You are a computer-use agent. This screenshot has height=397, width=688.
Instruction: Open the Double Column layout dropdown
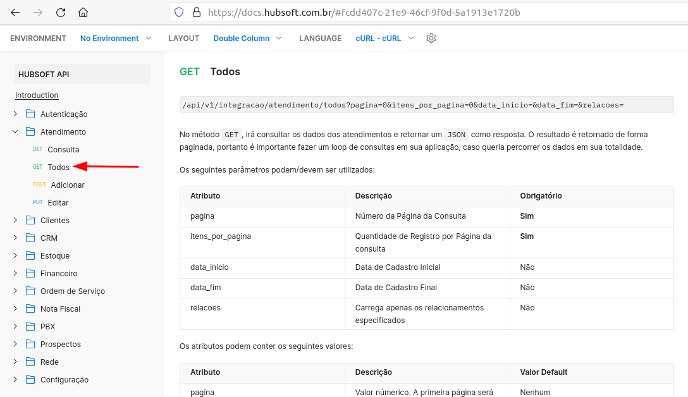pyautogui.click(x=247, y=38)
